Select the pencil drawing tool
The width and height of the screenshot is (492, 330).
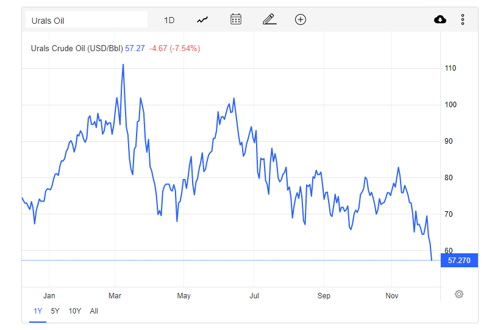coord(269,19)
